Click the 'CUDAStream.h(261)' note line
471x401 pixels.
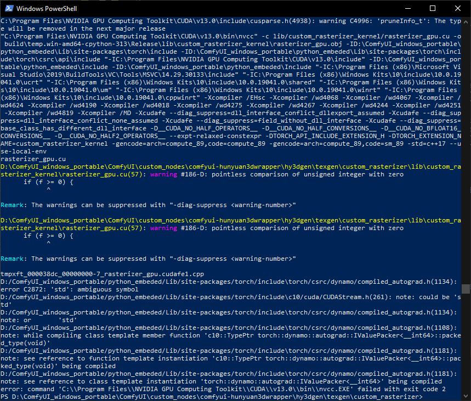pyautogui.click(x=230, y=301)
